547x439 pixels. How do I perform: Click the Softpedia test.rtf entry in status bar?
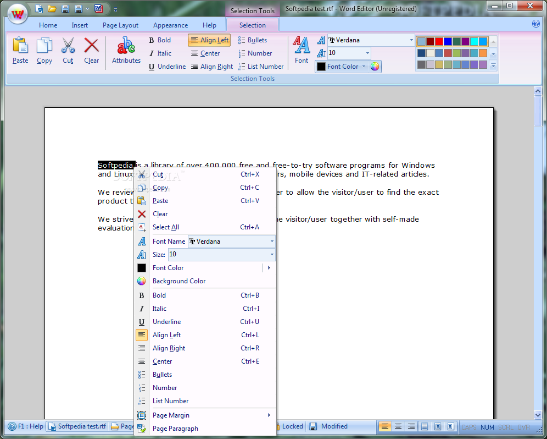coord(77,426)
